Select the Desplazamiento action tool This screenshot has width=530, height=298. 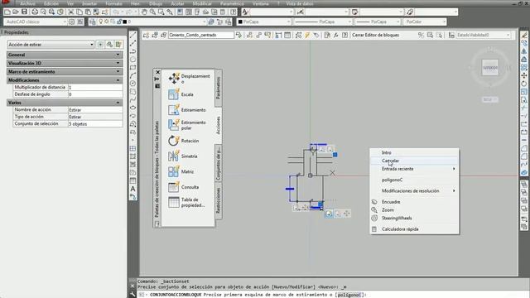[189, 79]
